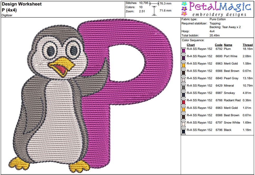Click the 'Pure Cotton' fabric type value
This screenshot has width=255, height=175.
217,19
